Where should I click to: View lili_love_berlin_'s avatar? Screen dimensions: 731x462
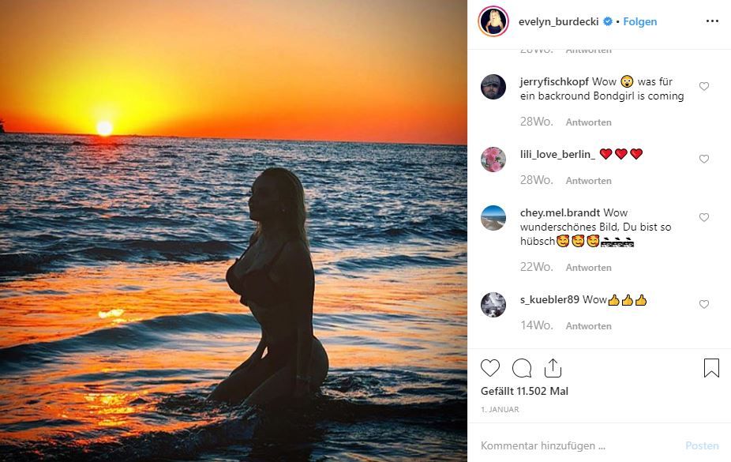click(x=493, y=160)
